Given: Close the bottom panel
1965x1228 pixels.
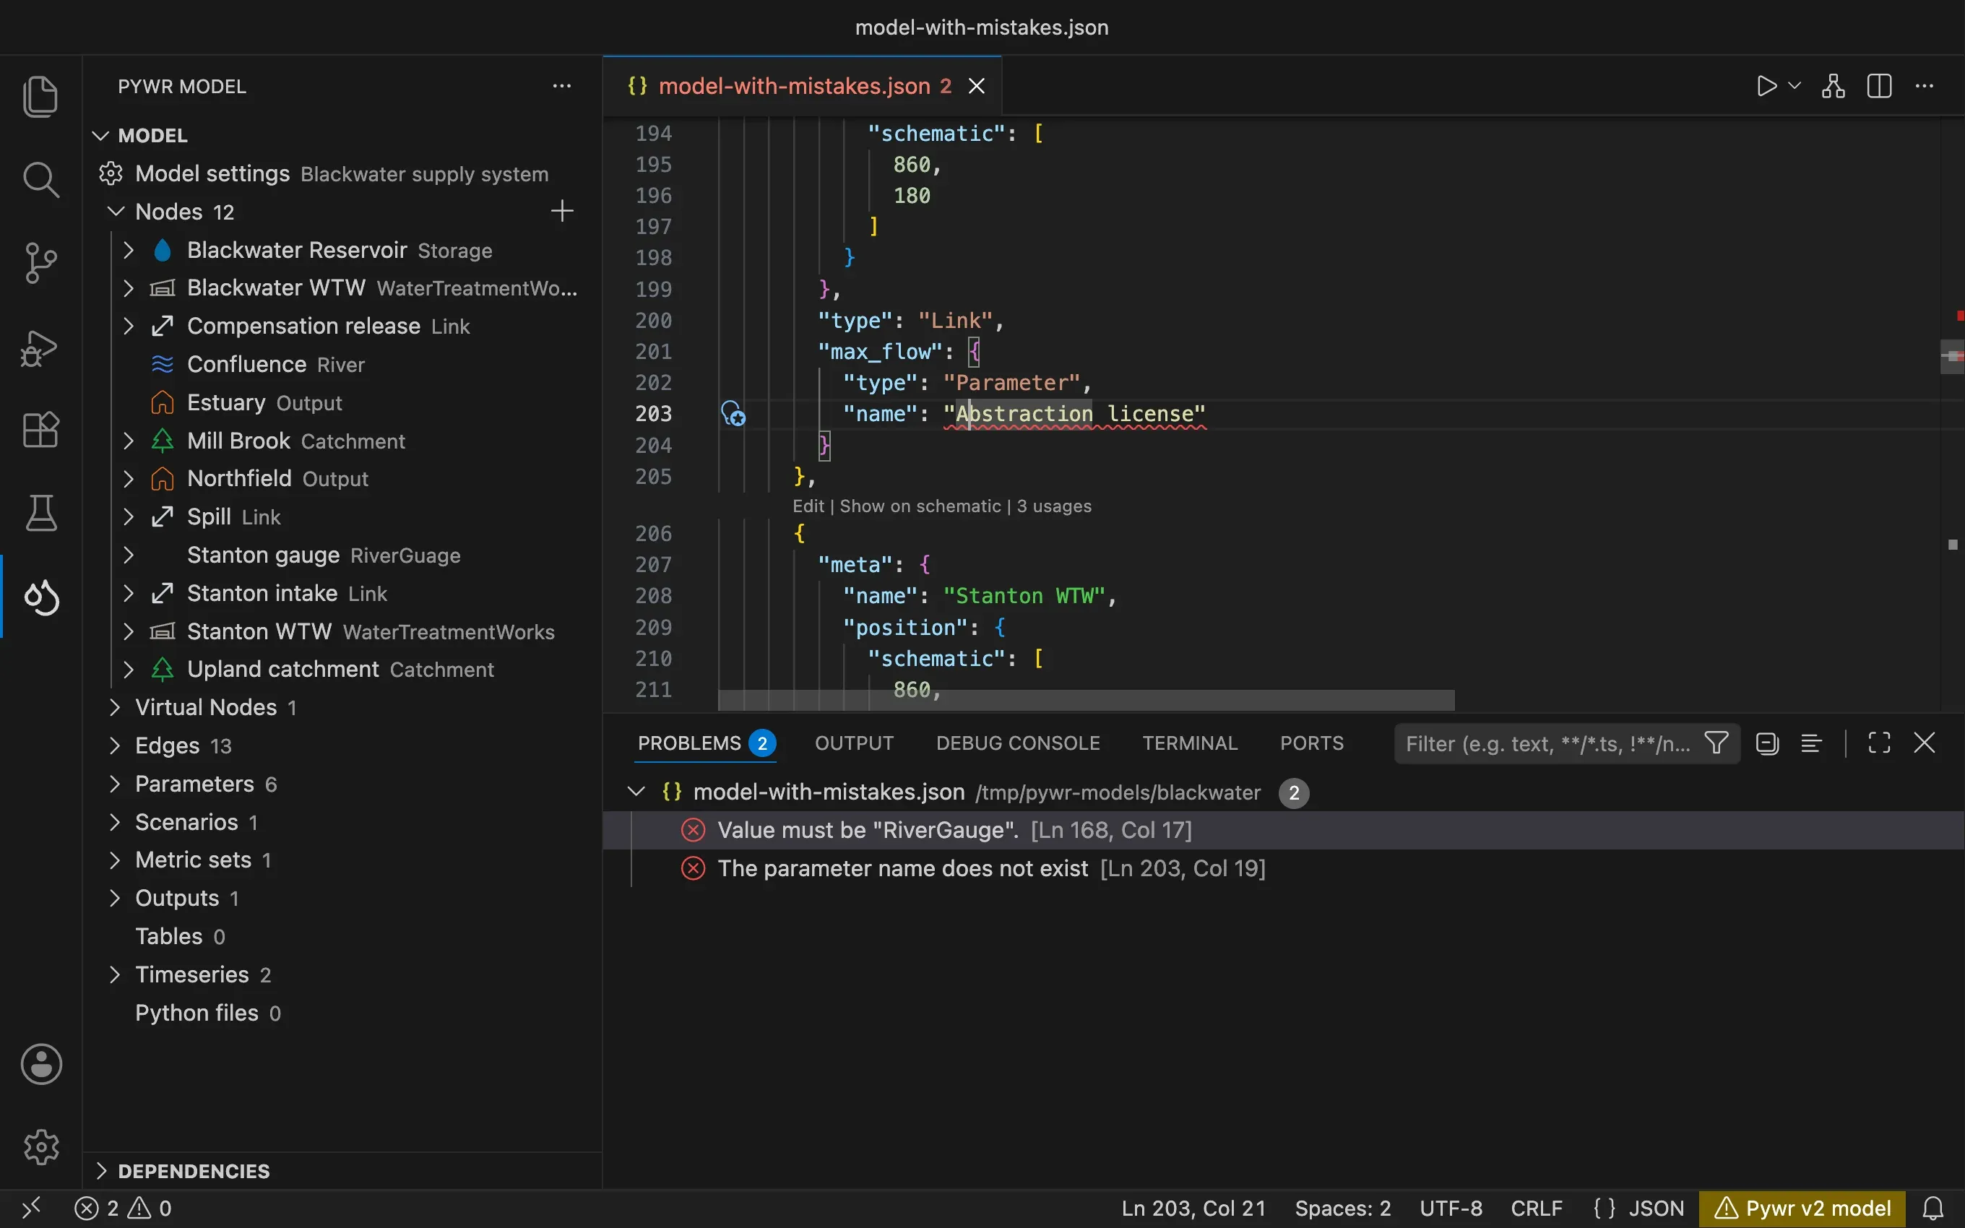Looking at the screenshot, I should 1925,743.
